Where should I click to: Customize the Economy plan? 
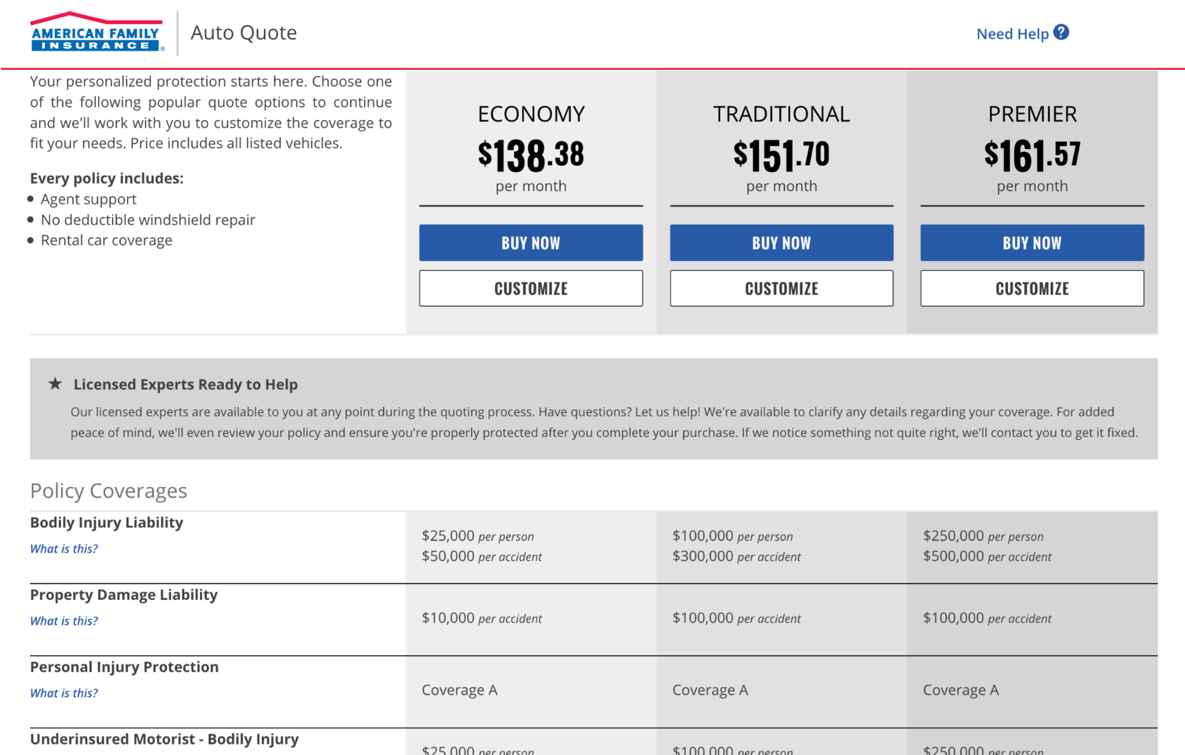(531, 288)
